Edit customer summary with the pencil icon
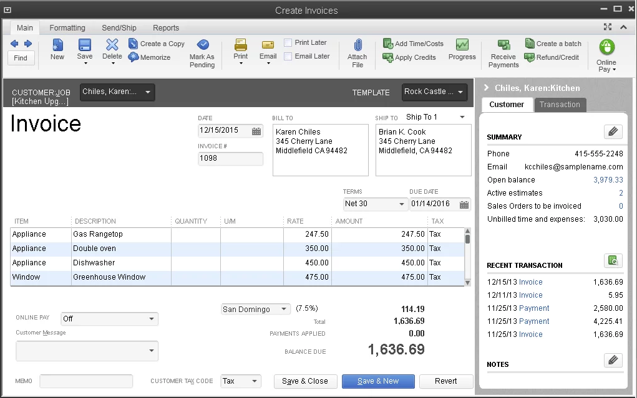The width and height of the screenshot is (637, 398). 613,131
